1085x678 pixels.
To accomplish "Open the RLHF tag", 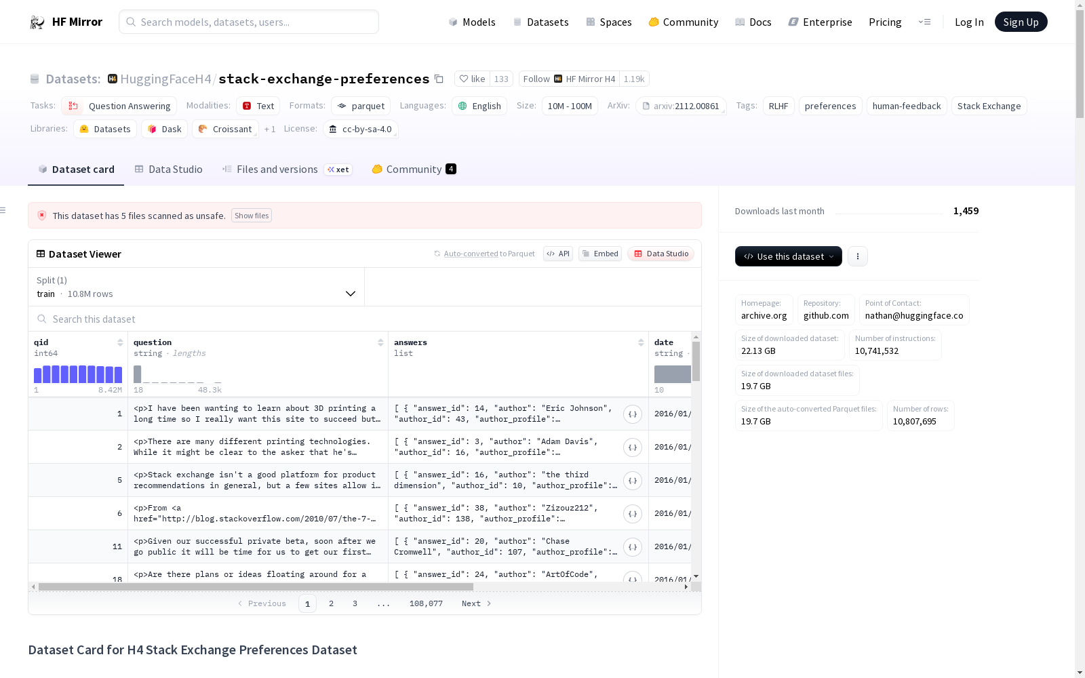I will (778, 106).
